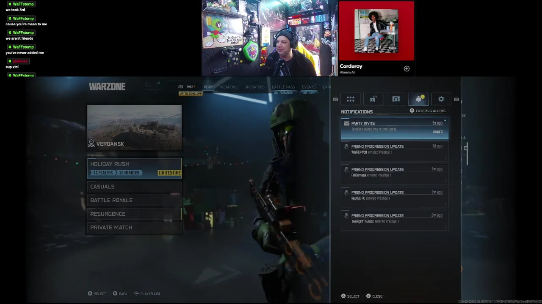Screen dimensions: 542x304
Task: Click the WARZONE title logo
Action: coord(107,87)
